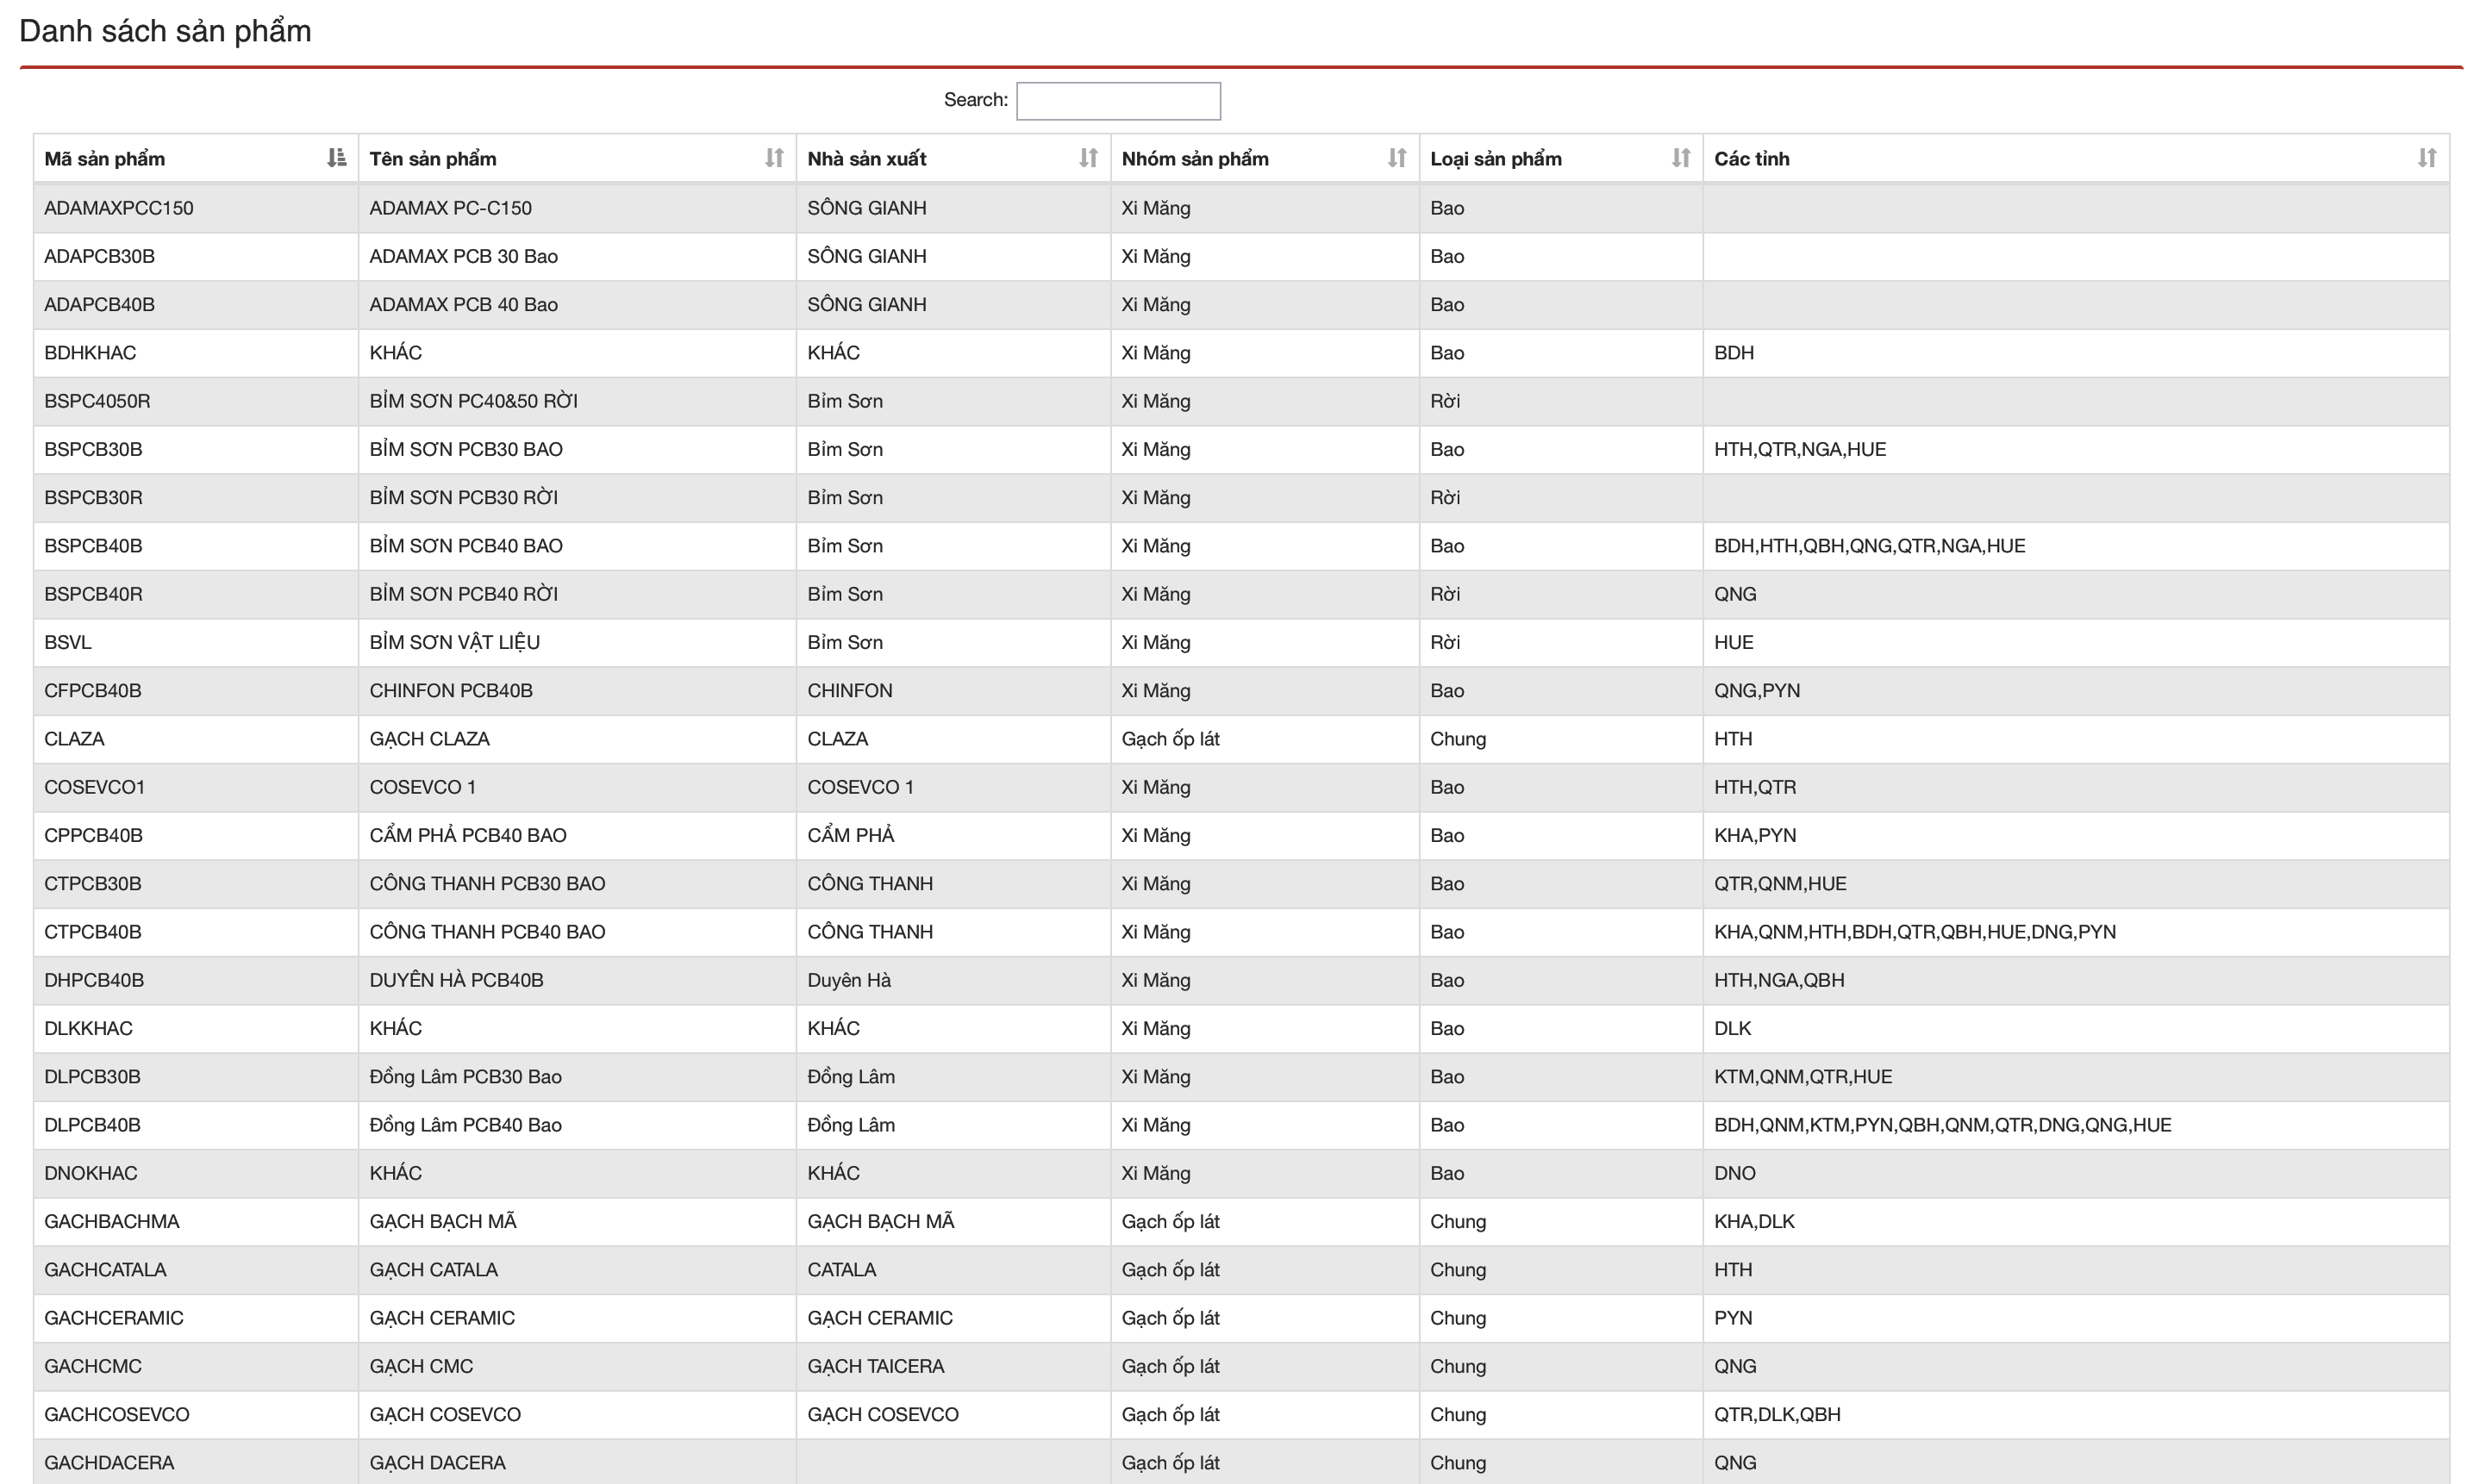Click the DNO province cell
This screenshot has height=1484, width=2474.
pyautogui.click(x=2076, y=1174)
